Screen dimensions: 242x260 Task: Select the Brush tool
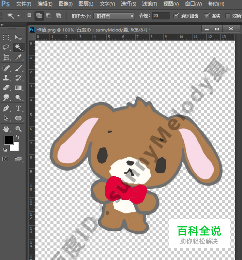click(x=18, y=68)
